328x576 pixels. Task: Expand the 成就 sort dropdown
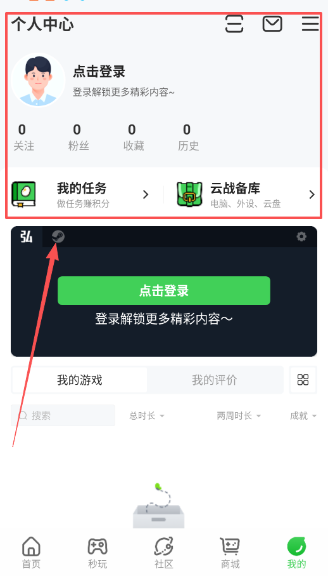303,416
